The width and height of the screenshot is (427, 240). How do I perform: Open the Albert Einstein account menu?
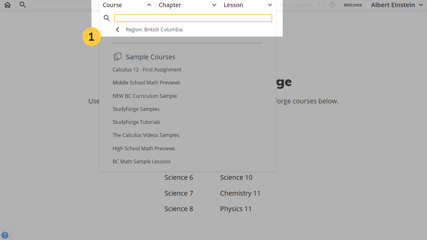click(x=397, y=5)
